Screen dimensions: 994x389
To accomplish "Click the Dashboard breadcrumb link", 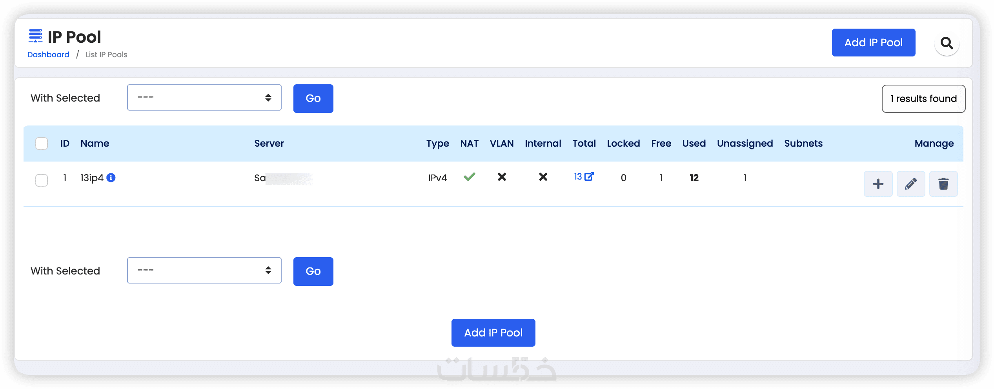I will [48, 55].
